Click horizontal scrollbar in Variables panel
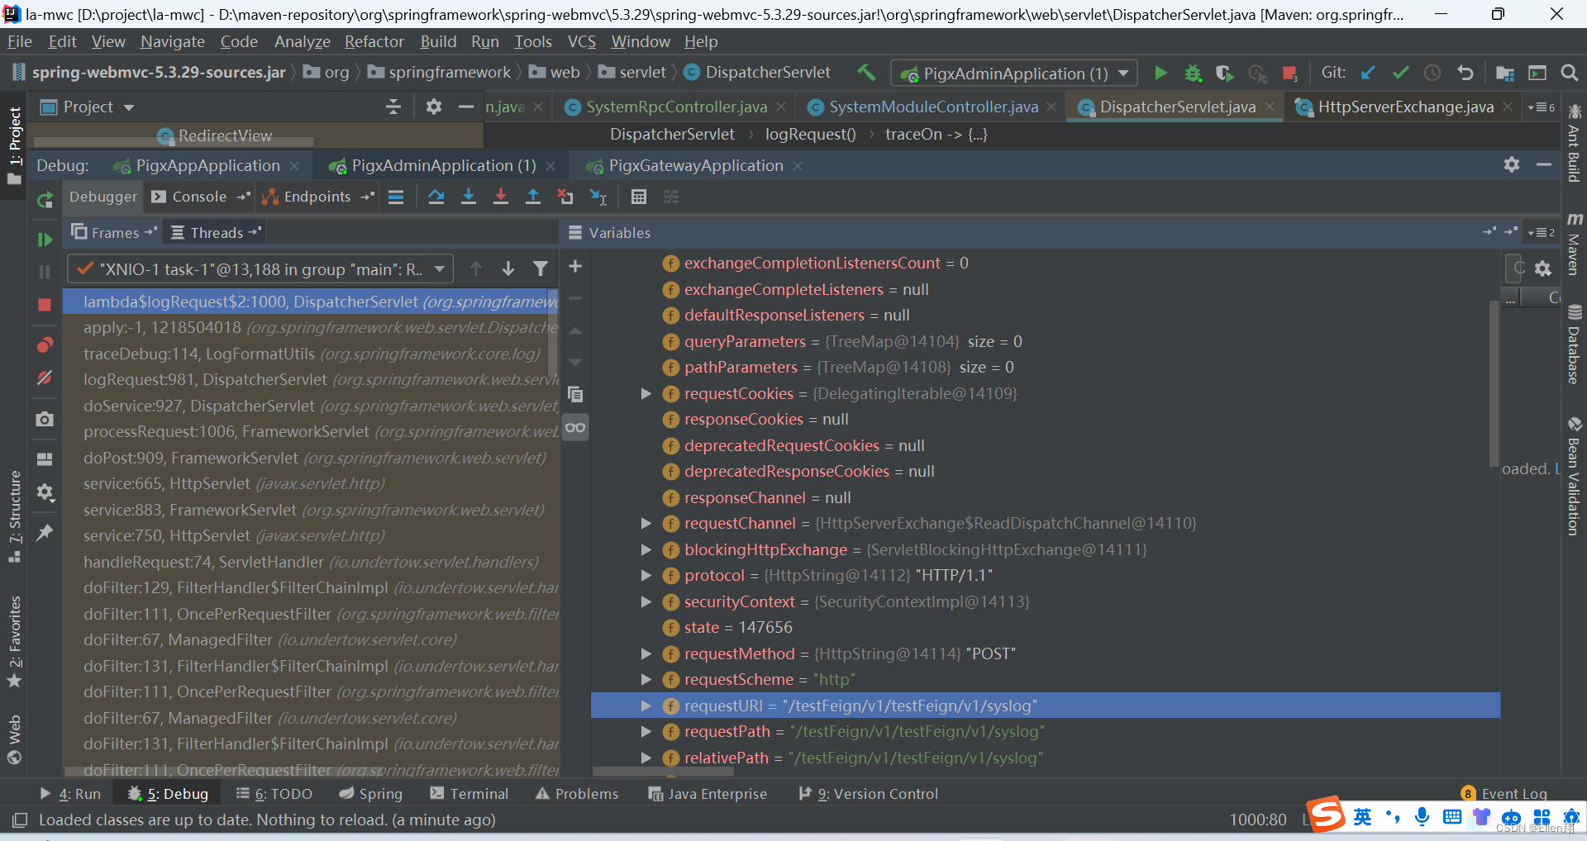The image size is (1587, 841). coord(663,772)
